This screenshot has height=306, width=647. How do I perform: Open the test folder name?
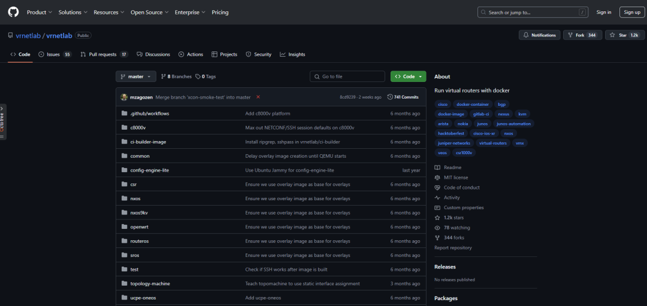coord(134,270)
